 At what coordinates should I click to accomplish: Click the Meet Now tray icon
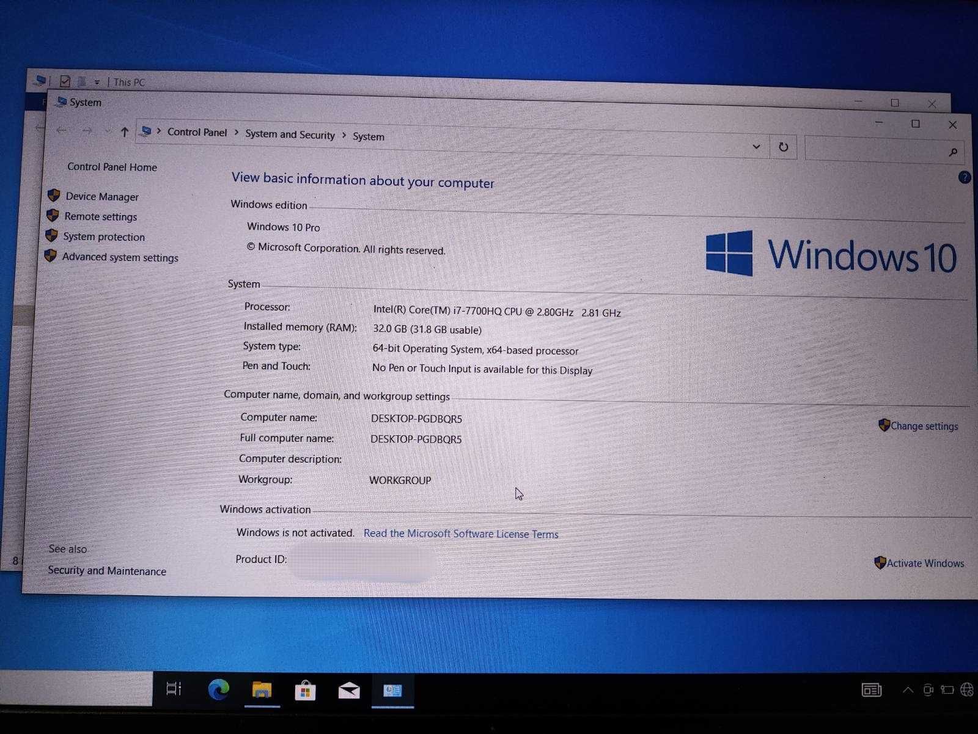point(928,690)
